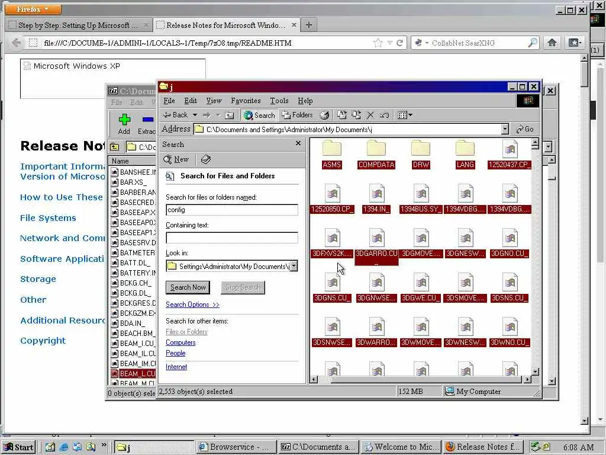Open the Forward button history dropdown arrow
Viewport: 606px width, 455px height.
(218, 115)
